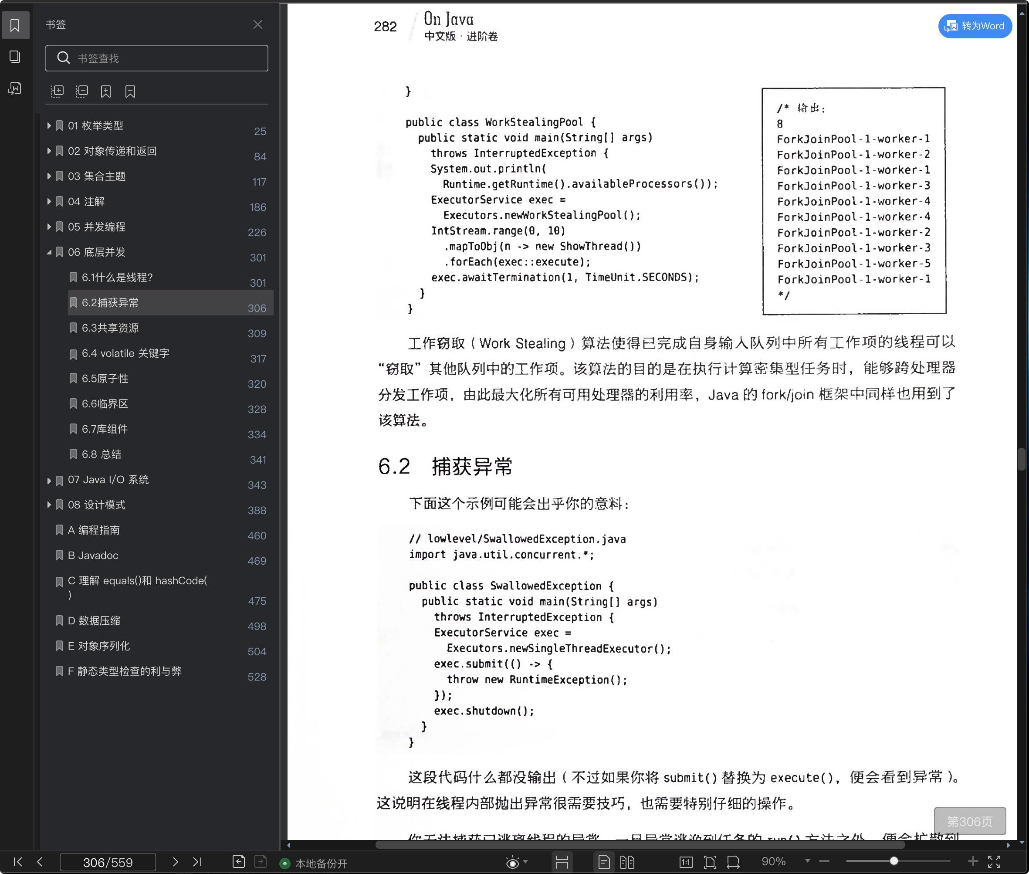Toggle eye protection mode icon

(x=513, y=863)
